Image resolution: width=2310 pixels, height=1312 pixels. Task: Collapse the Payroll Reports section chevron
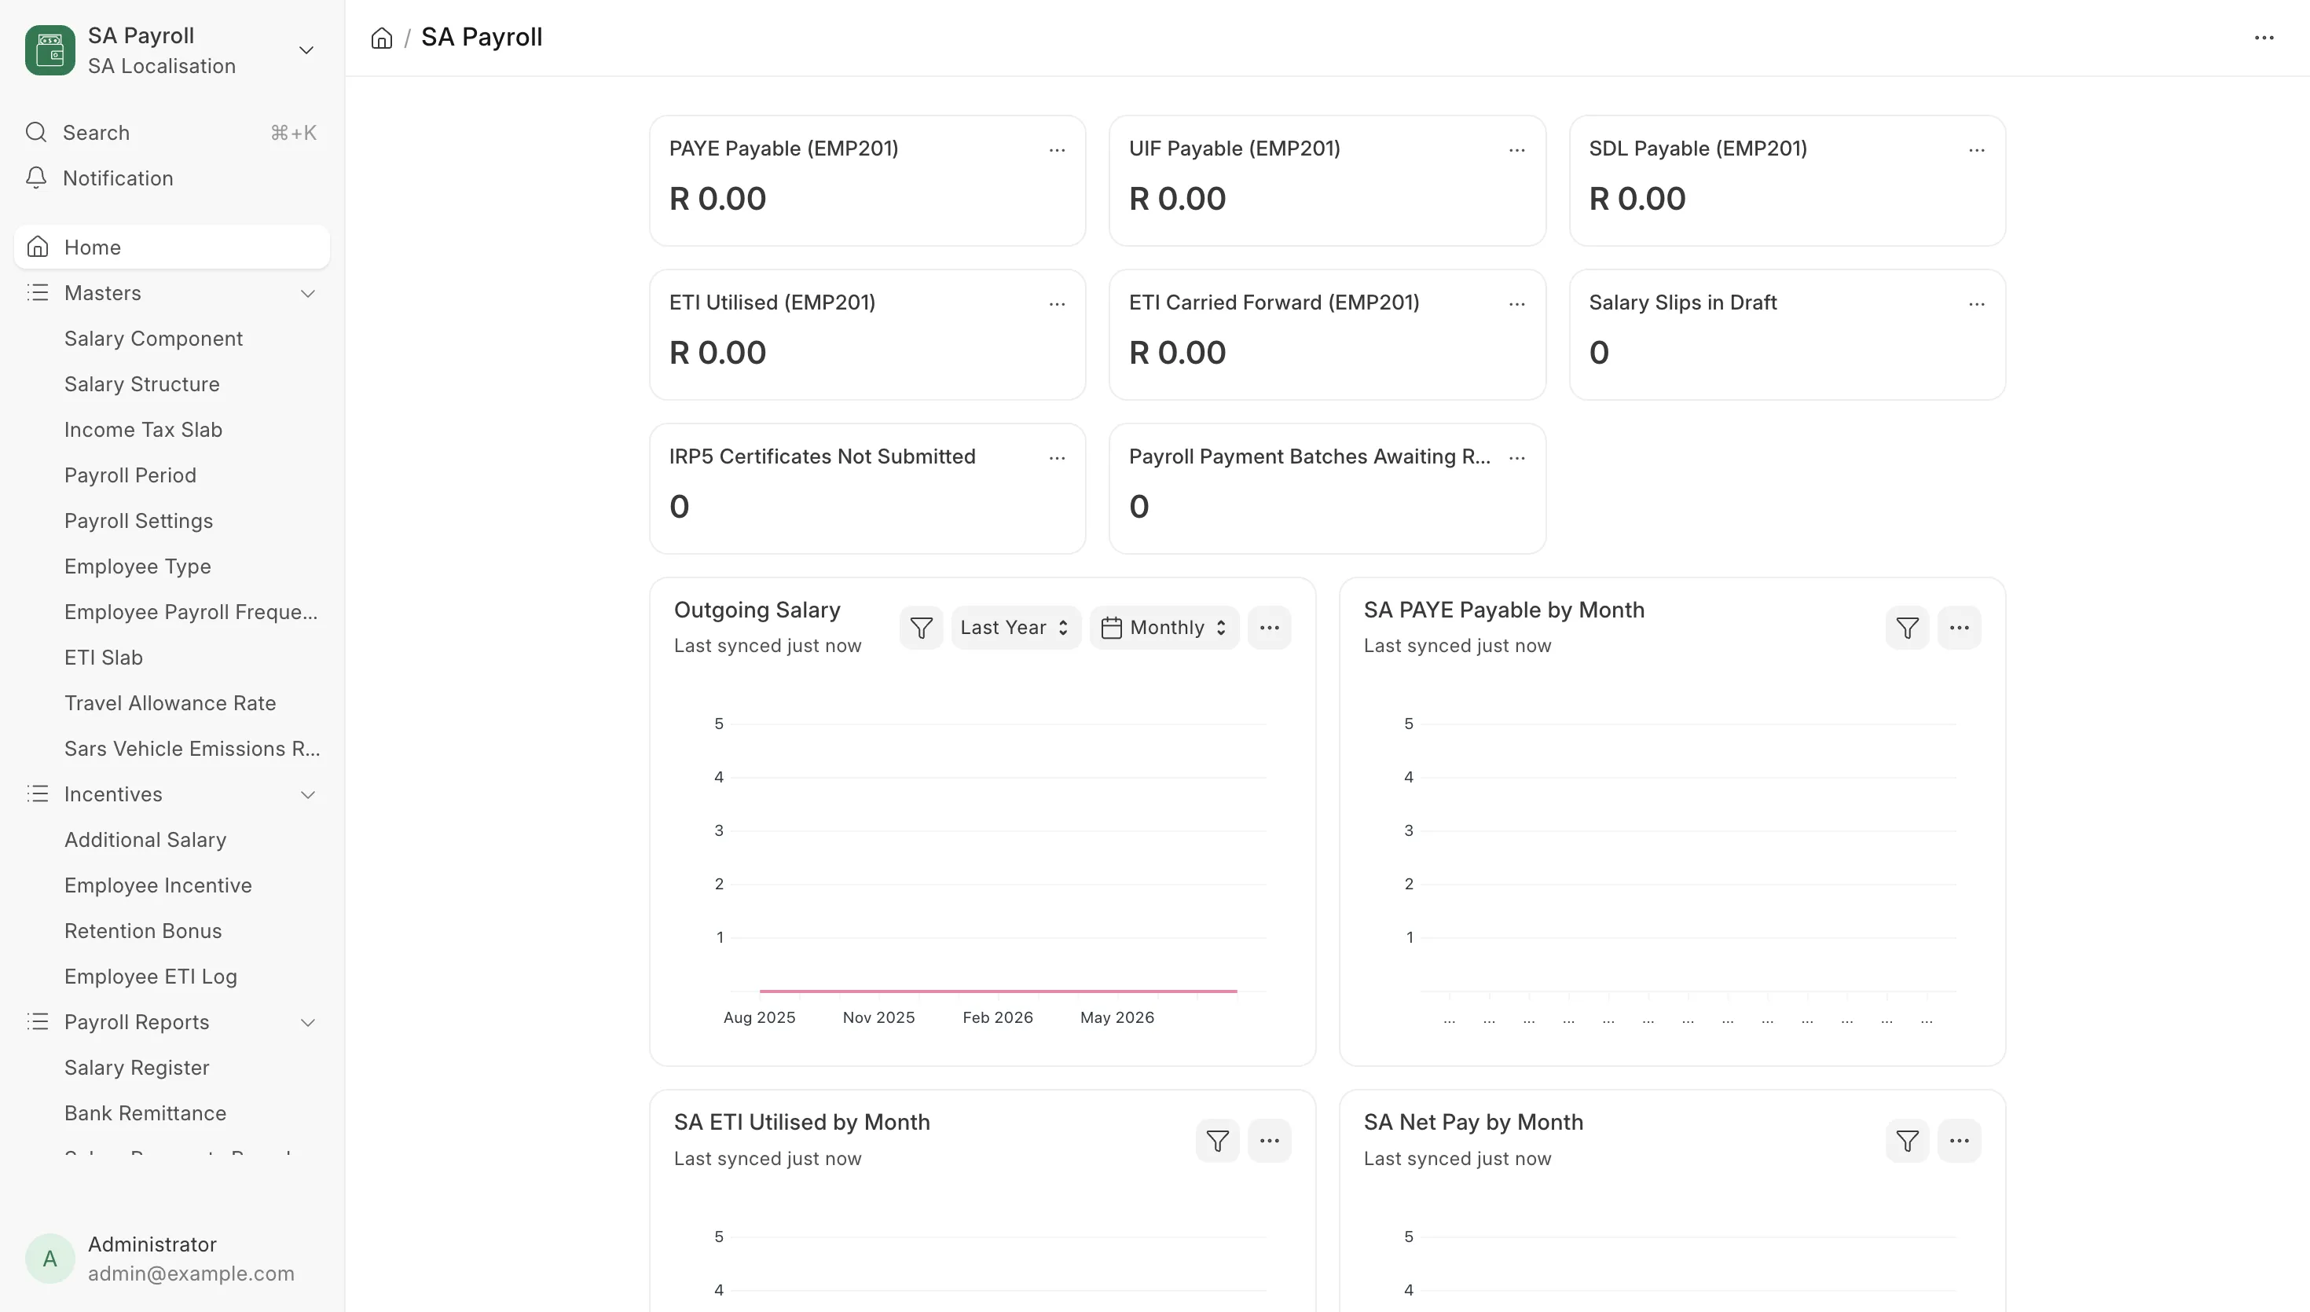308,1023
